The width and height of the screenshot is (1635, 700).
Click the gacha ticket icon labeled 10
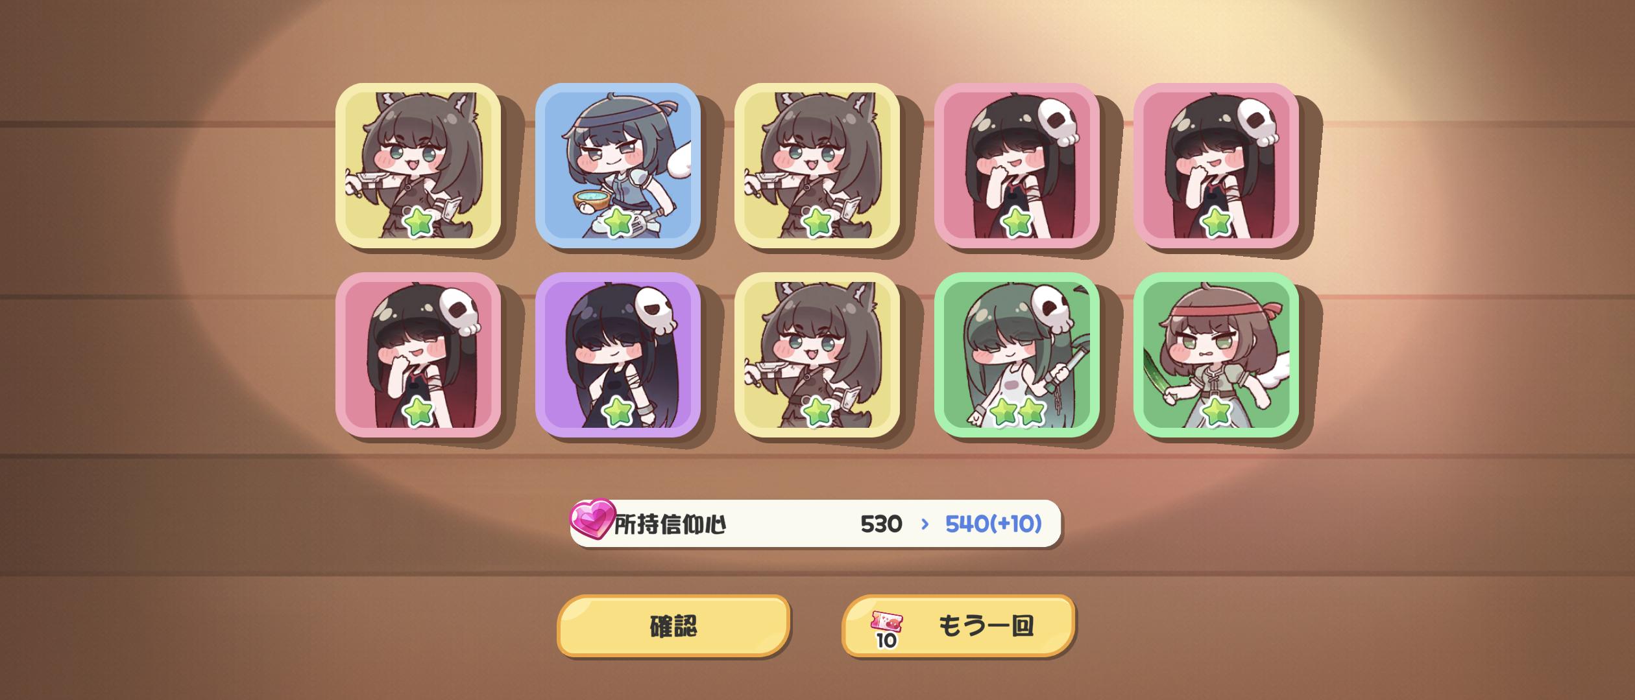coord(886,630)
